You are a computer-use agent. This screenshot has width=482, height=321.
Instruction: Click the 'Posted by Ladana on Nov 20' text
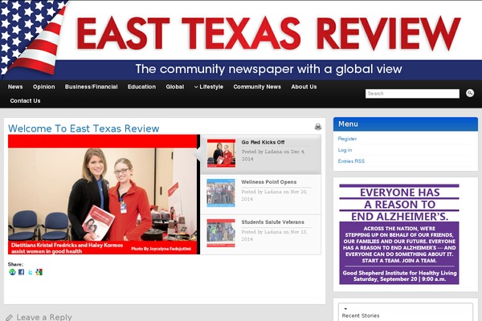coord(274,195)
